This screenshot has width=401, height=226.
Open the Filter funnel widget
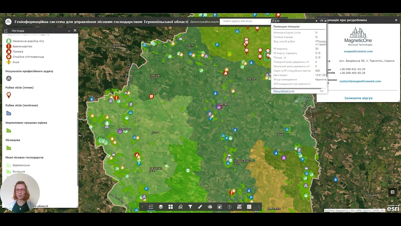point(190,207)
